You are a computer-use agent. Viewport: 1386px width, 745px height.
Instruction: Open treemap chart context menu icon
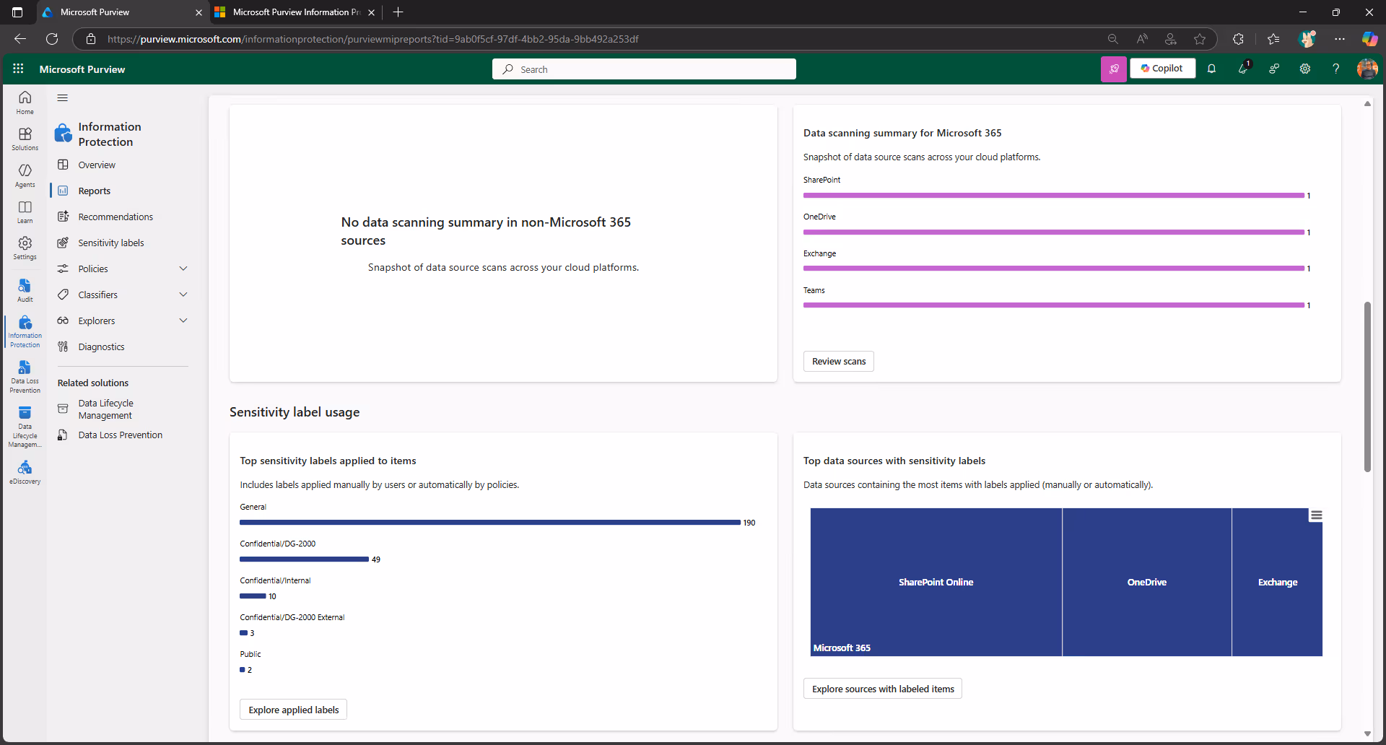pyautogui.click(x=1317, y=515)
